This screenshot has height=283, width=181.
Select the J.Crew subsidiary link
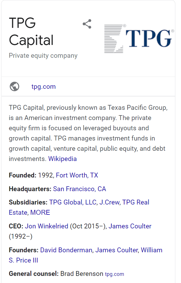[x=110, y=202]
